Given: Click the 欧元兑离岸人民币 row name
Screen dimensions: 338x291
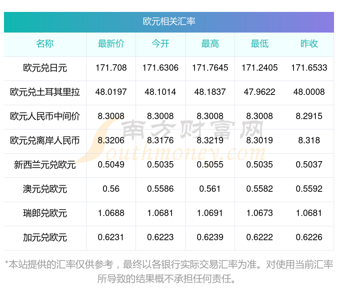Looking at the screenshot, I should point(45,141).
